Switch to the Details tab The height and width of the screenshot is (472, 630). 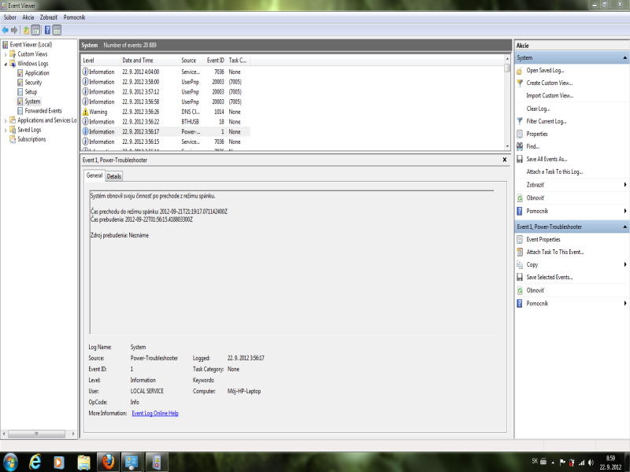click(114, 176)
